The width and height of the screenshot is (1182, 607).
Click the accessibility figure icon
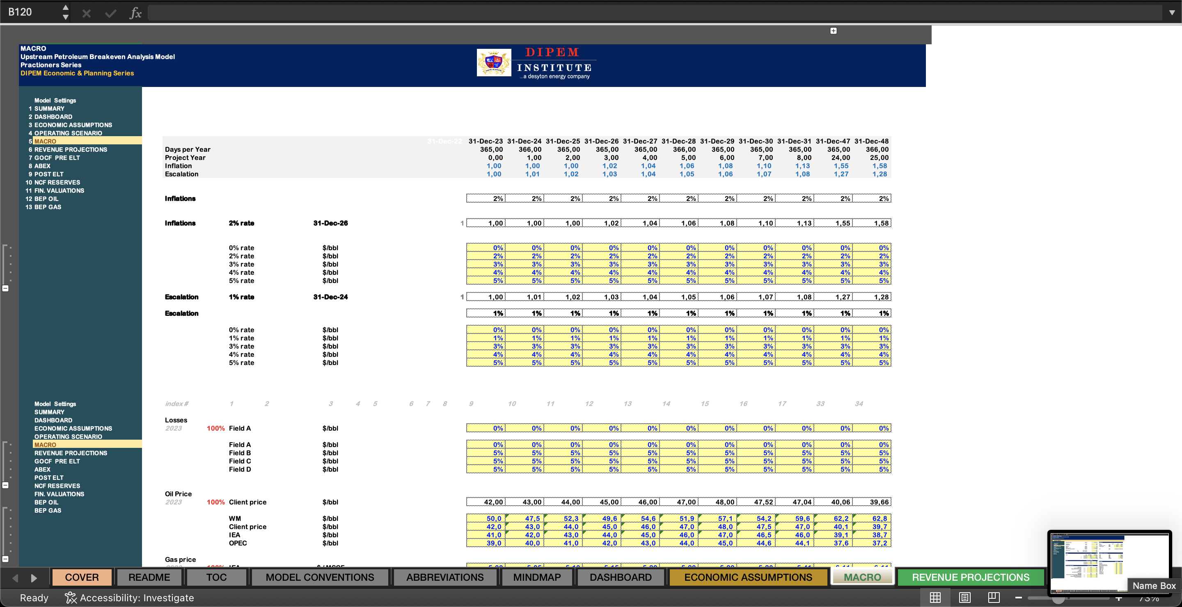coord(70,598)
